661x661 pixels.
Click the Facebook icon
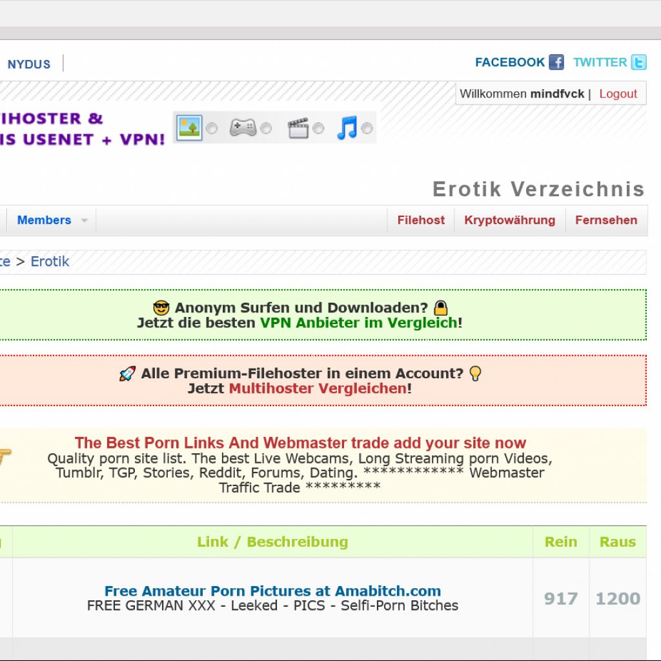point(556,62)
